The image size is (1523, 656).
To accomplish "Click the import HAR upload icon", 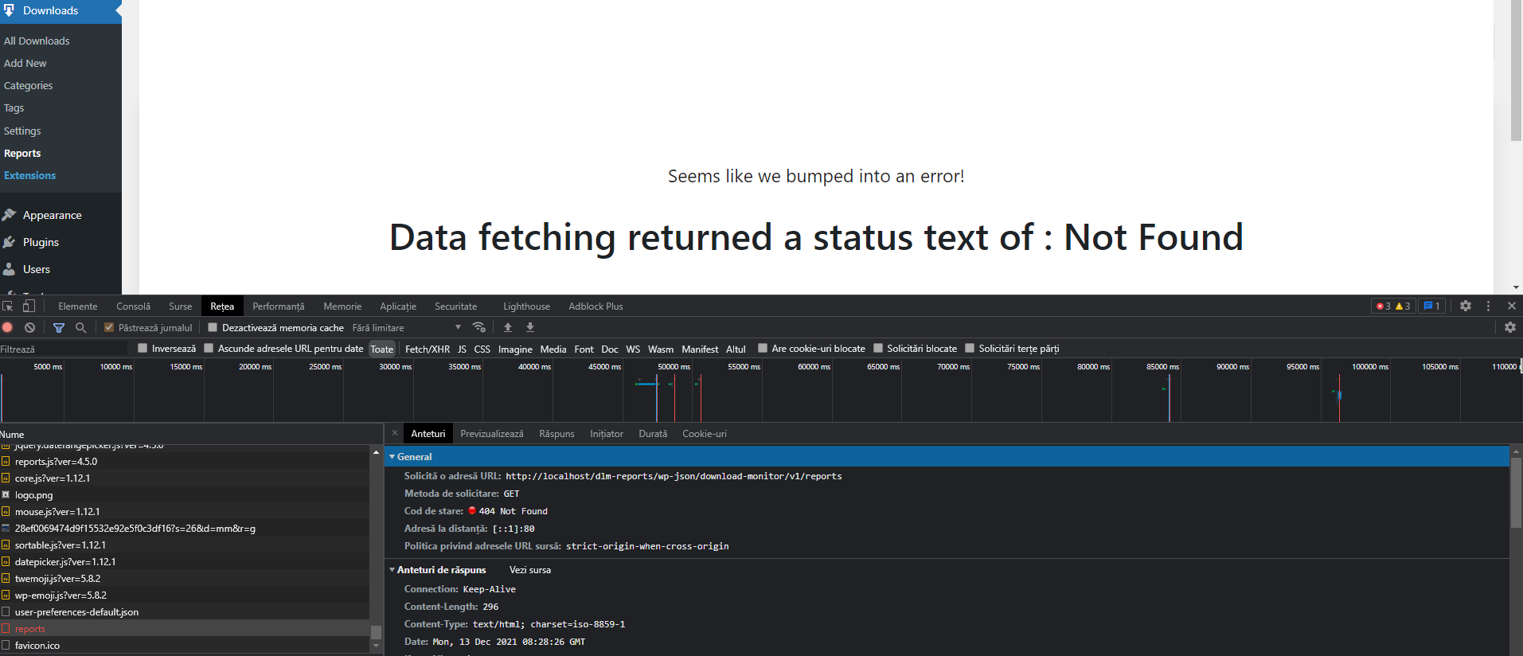I will click(508, 327).
